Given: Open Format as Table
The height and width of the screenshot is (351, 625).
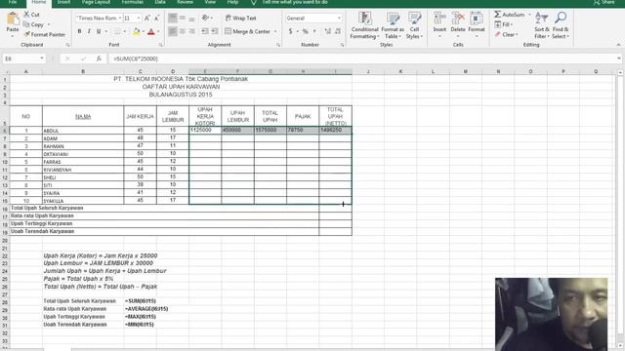Looking at the screenshot, I should (x=393, y=25).
